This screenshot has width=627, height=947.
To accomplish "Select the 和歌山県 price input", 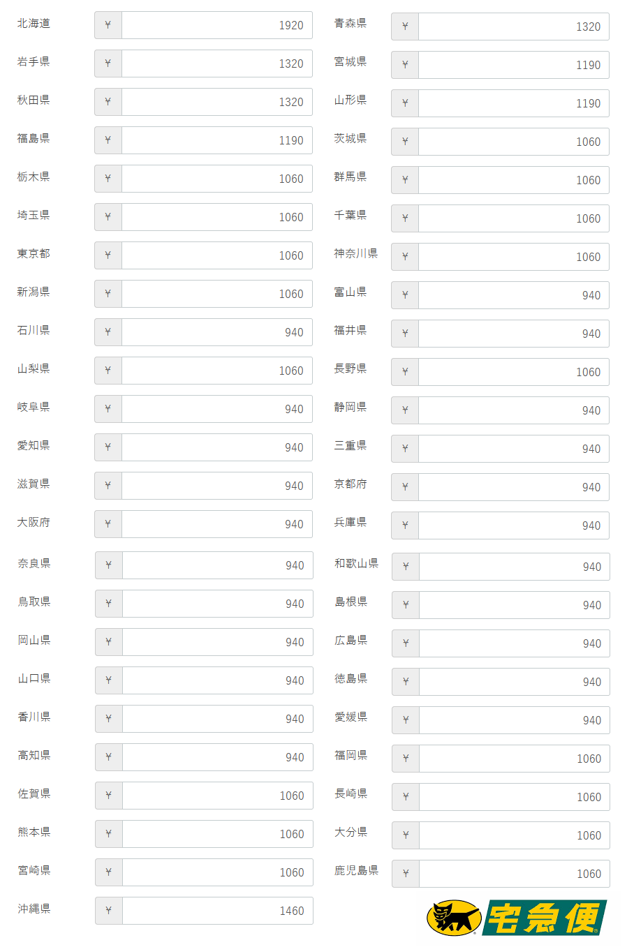I will [x=514, y=567].
